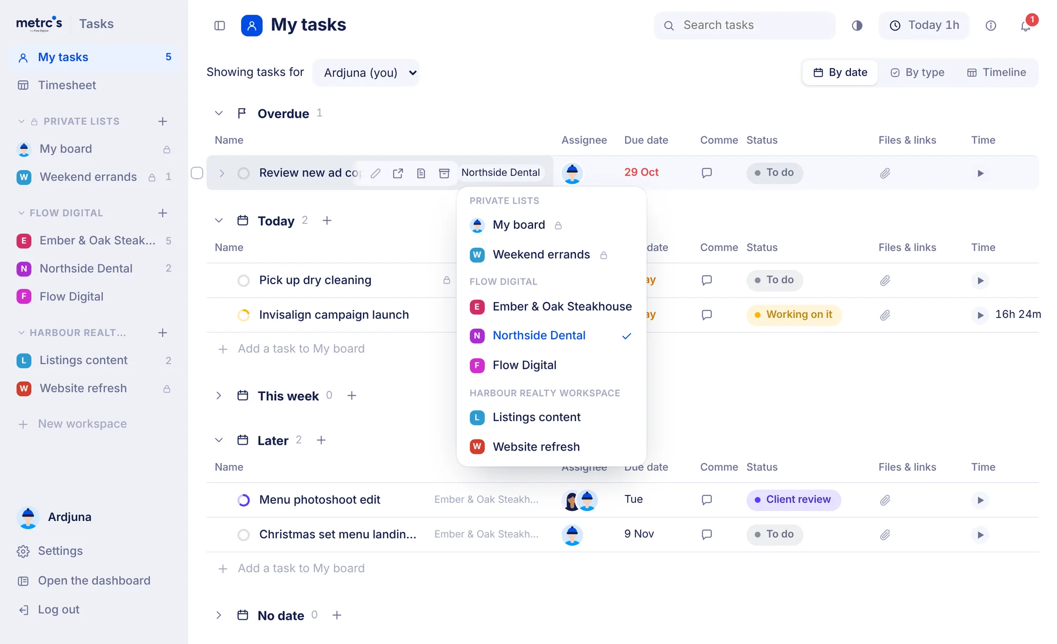The width and height of the screenshot is (1057, 644).
Task: Mark Christmas set menu task complete
Action: click(244, 535)
